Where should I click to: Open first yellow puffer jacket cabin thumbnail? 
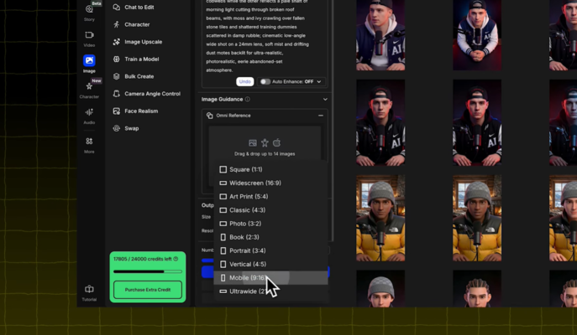coord(380,218)
